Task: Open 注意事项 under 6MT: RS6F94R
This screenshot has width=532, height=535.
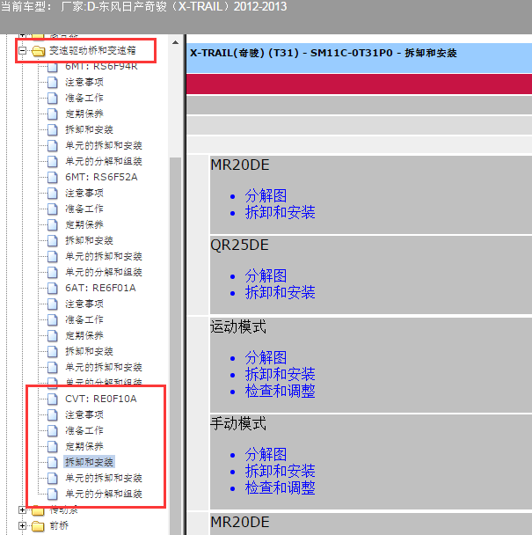Action: click(x=84, y=82)
